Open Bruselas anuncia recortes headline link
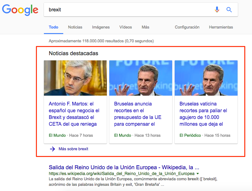Viewport: 252px width, 191px height. tap(138, 114)
